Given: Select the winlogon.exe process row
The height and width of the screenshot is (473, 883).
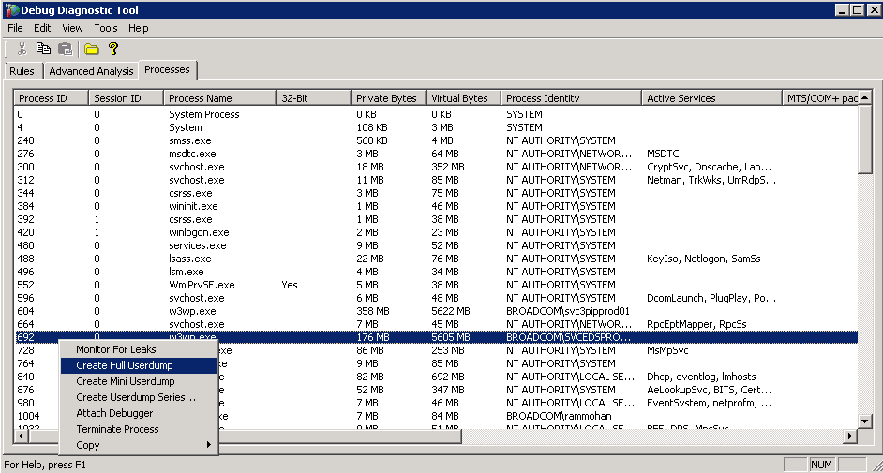Looking at the screenshot, I should click(x=436, y=232).
